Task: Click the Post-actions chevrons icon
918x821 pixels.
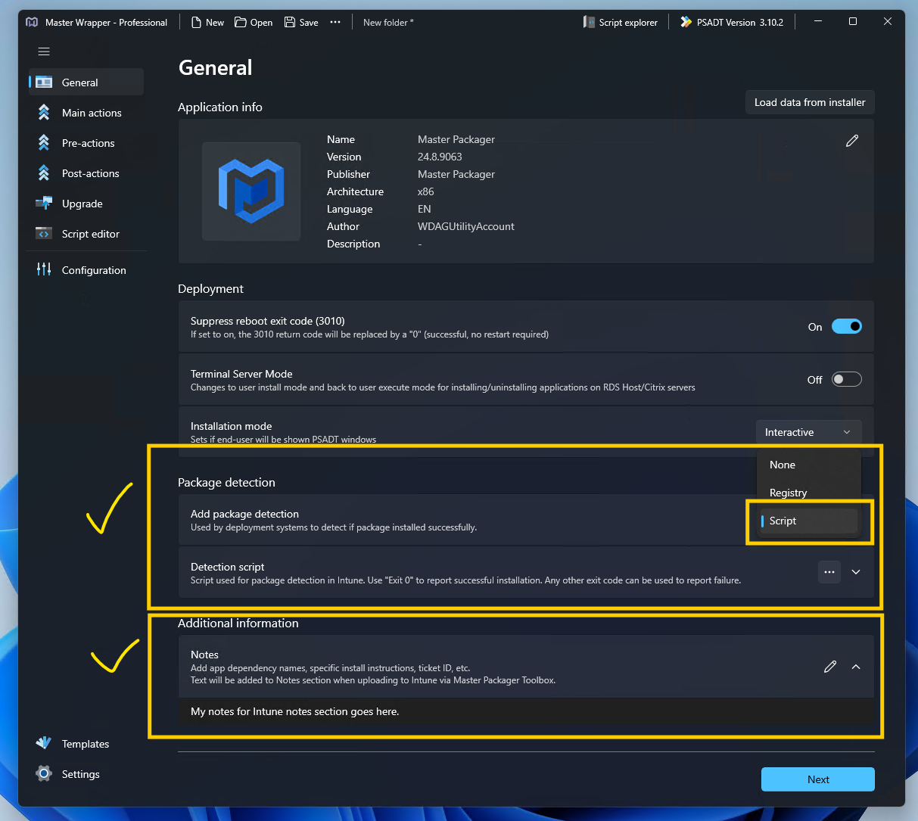Action: point(44,173)
